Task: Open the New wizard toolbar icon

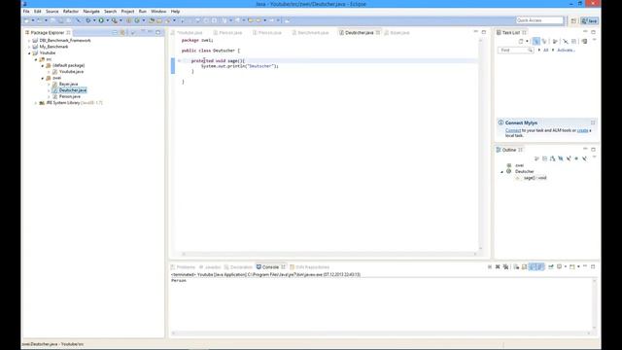Action: (26, 20)
